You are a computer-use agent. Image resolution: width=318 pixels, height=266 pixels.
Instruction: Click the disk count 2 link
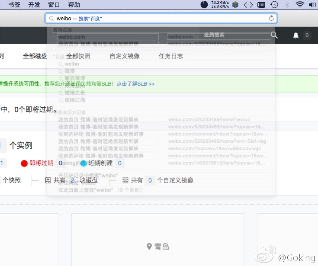pyautogui.click(x=72, y=180)
